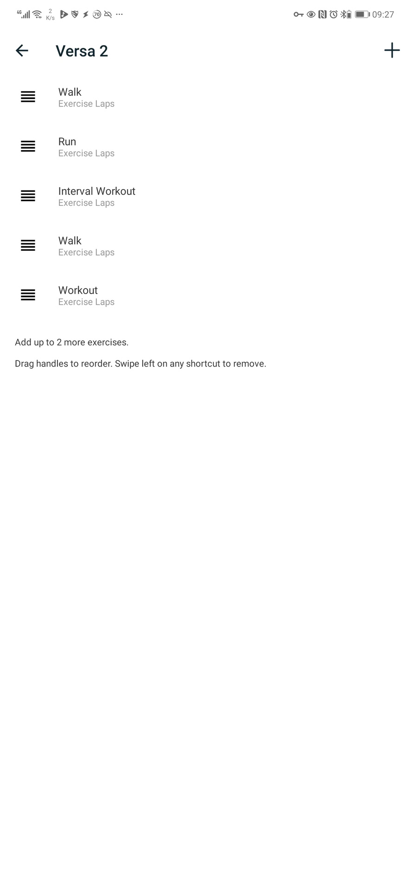
Task: Tap the Wi-Fi signal status icon
Action: (38, 14)
